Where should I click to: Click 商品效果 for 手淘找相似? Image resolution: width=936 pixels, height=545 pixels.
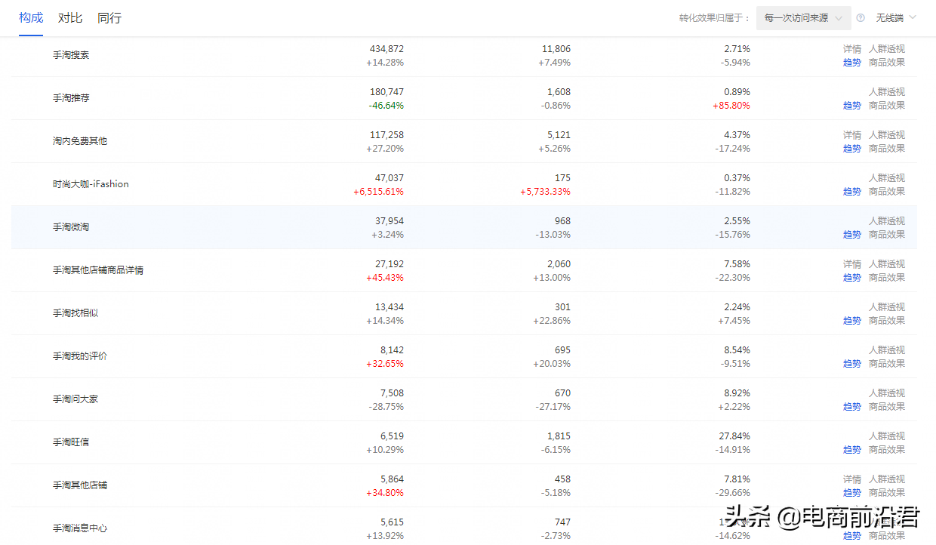pyautogui.click(x=886, y=321)
